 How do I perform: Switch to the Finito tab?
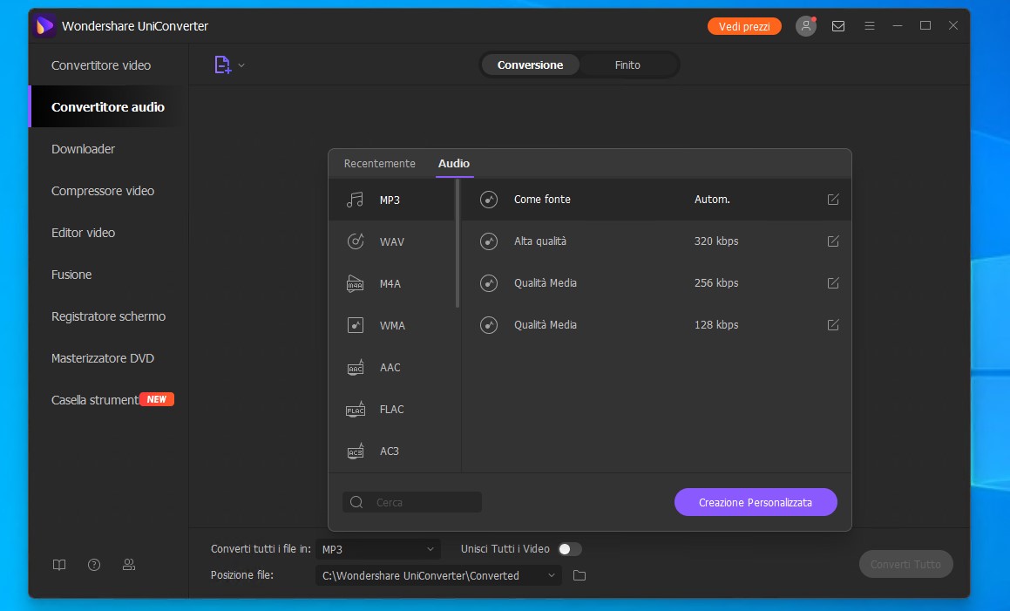(627, 65)
